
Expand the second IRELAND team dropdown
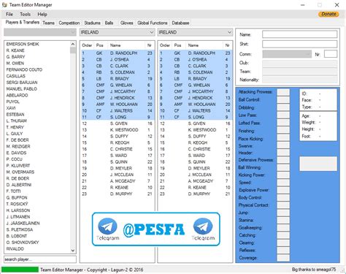pos(195,32)
